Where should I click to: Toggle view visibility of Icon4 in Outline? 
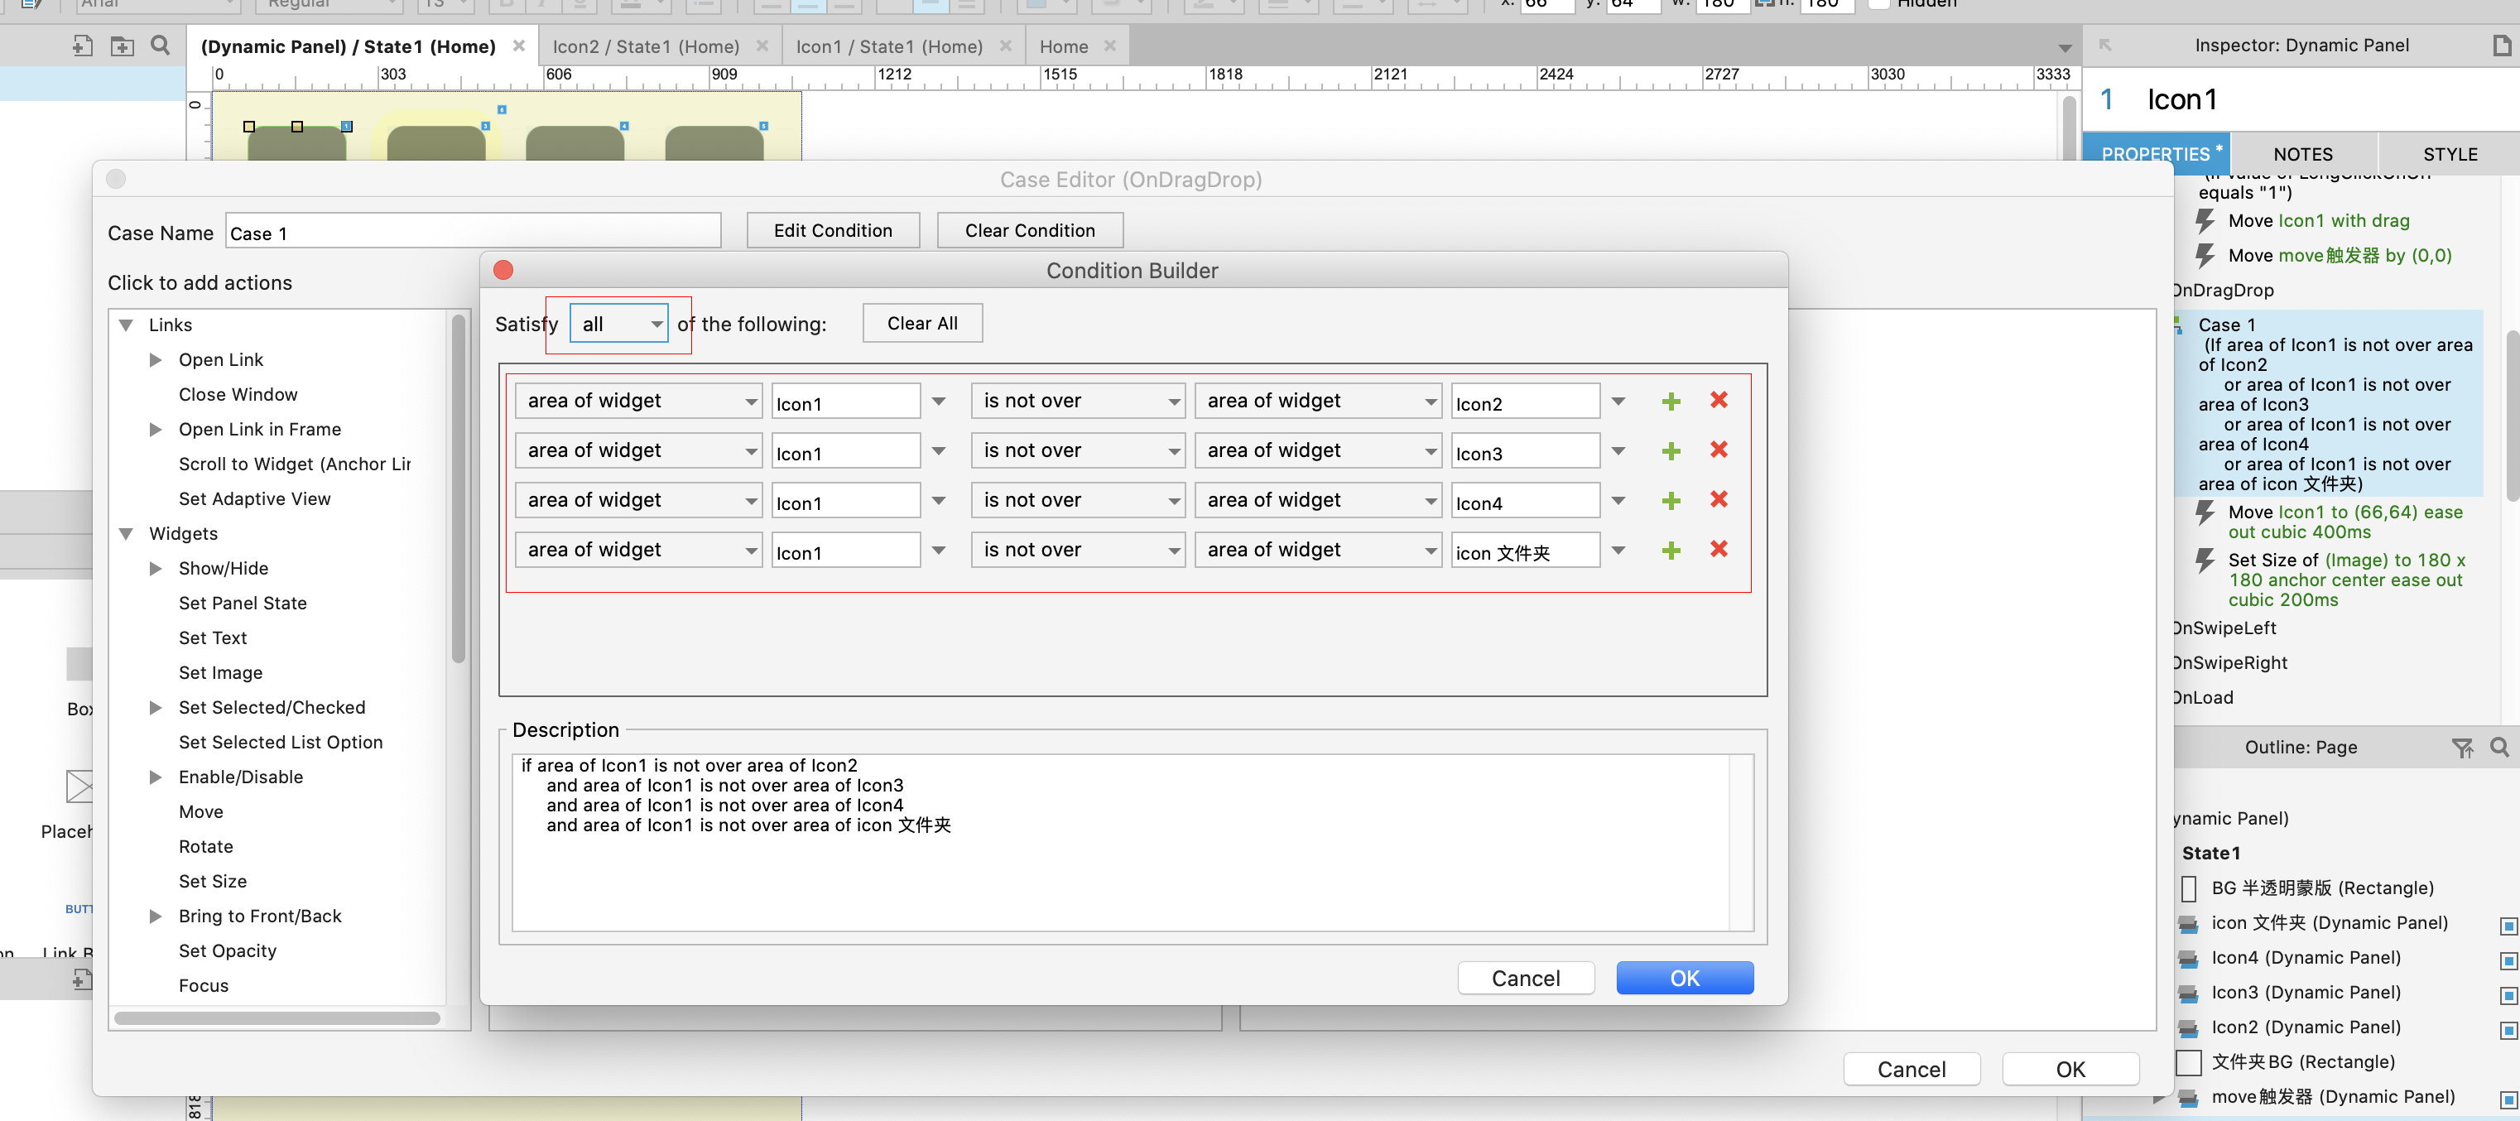[x=2508, y=960]
